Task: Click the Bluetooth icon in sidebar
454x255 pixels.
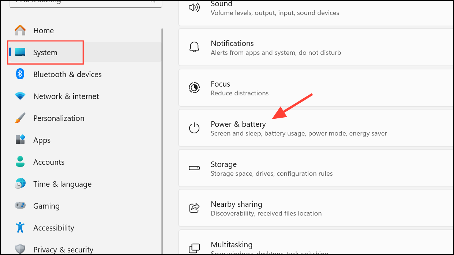Action: coord(20,74)
